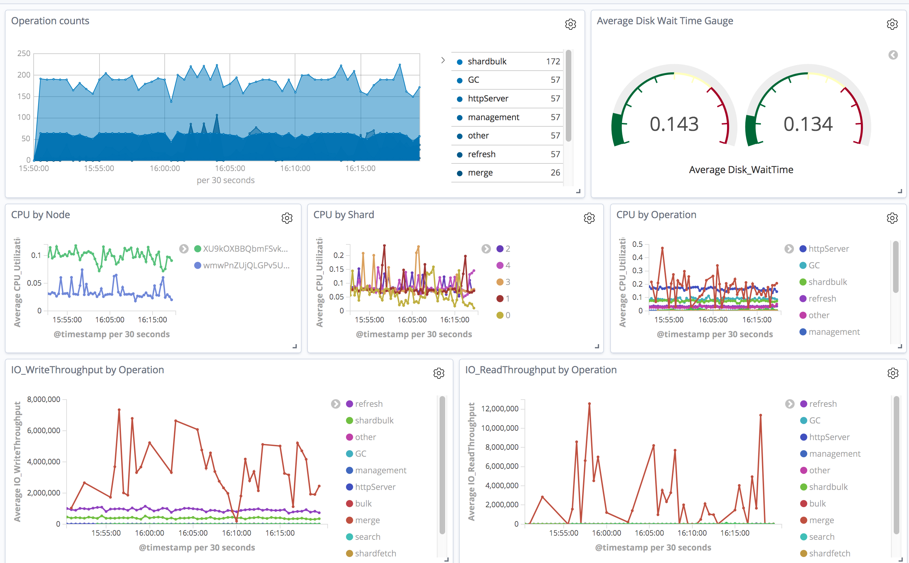Open settings gear on IO_ReadThroughput by Operation panel
Screen dimensions: 909x563
tap(893, 373)
